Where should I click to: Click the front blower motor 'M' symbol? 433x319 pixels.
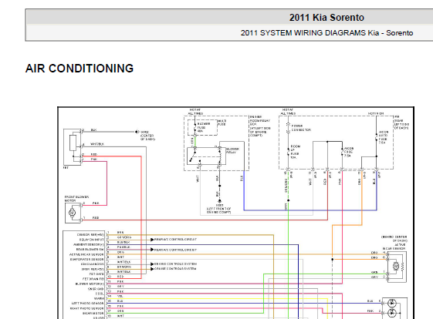[x=72, y=213]
